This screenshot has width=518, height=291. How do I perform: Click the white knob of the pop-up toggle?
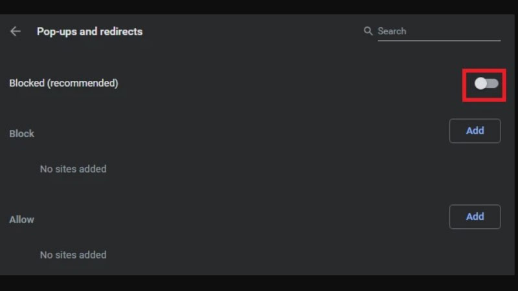(x=480, y=83)
